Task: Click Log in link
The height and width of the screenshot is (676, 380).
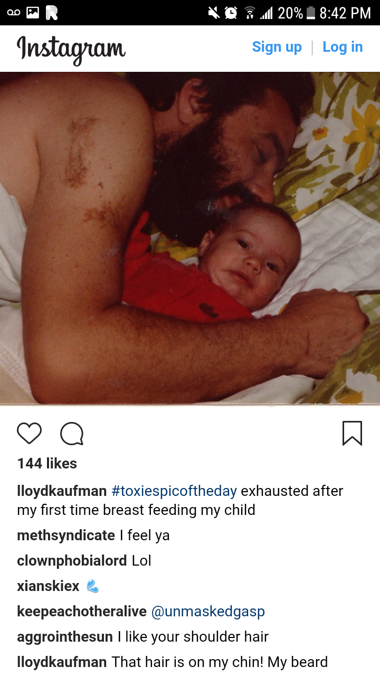Action: coord(343,47)
